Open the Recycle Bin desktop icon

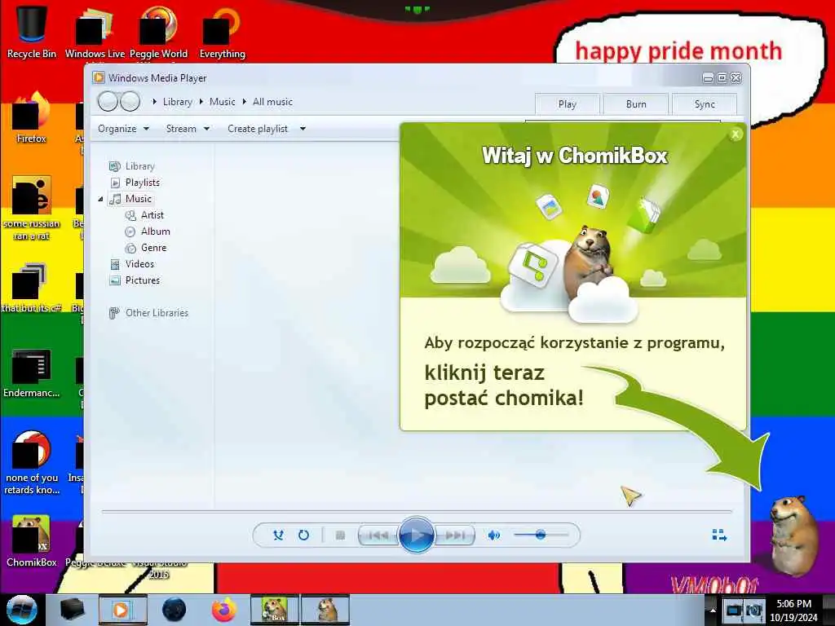[x=32, y=31]
